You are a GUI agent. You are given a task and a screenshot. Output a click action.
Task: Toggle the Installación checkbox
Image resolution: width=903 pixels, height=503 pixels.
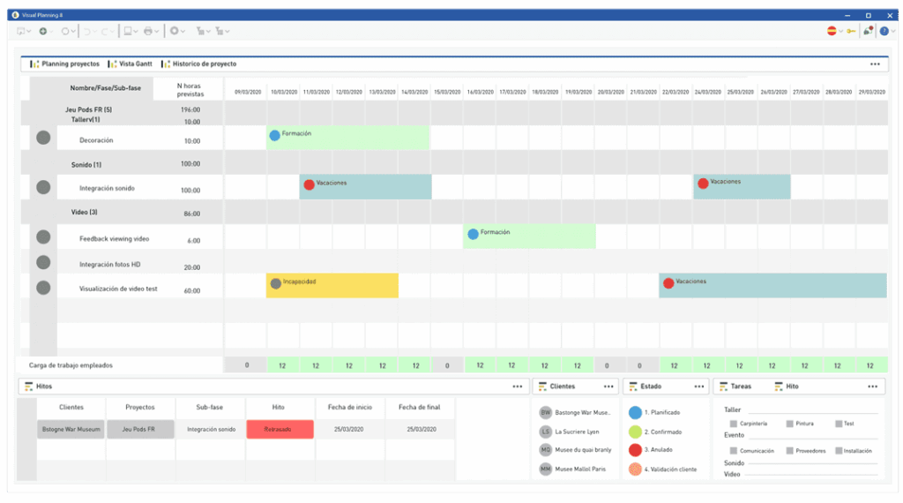click(839, 451)
